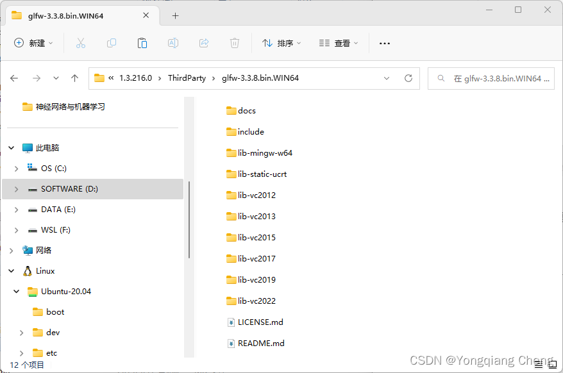Expand the OS (C:) drive
The image size is (563, 373).
point(16,169)
